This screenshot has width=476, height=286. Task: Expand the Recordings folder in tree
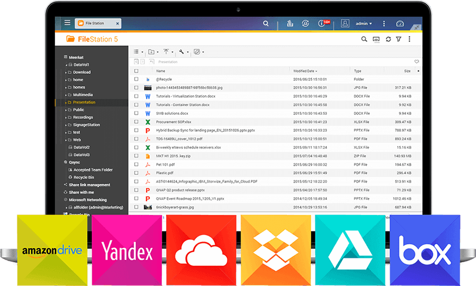[66, 118]
